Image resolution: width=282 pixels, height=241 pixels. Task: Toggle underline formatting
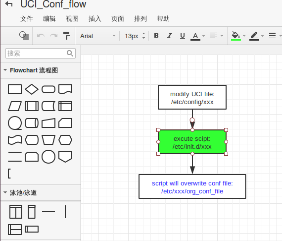pyautogui.click(x=183, y=36)
